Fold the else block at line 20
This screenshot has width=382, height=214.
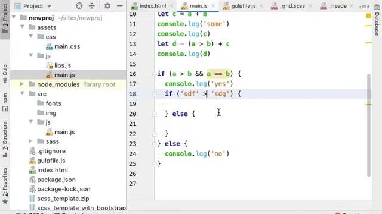click(x=154, y=114)
